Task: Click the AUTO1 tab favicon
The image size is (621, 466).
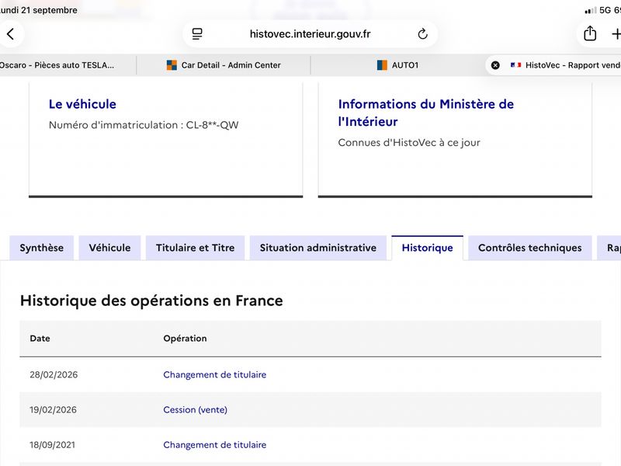Action: (x=382, y=65)
